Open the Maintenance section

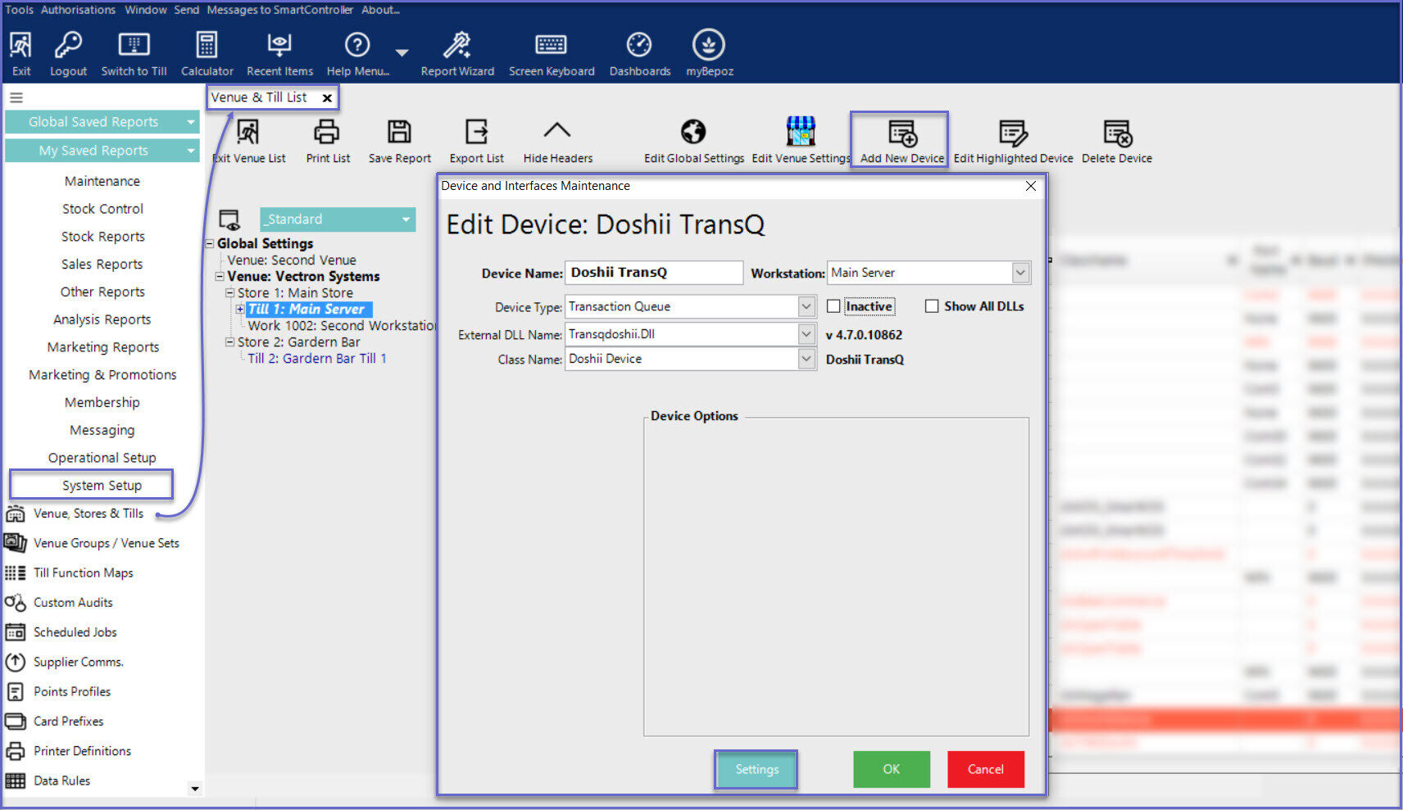point(102,181)
